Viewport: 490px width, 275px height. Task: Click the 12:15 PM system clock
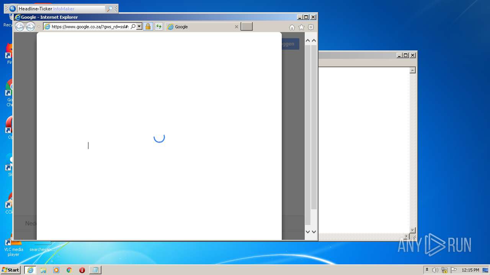pos(470,270)
